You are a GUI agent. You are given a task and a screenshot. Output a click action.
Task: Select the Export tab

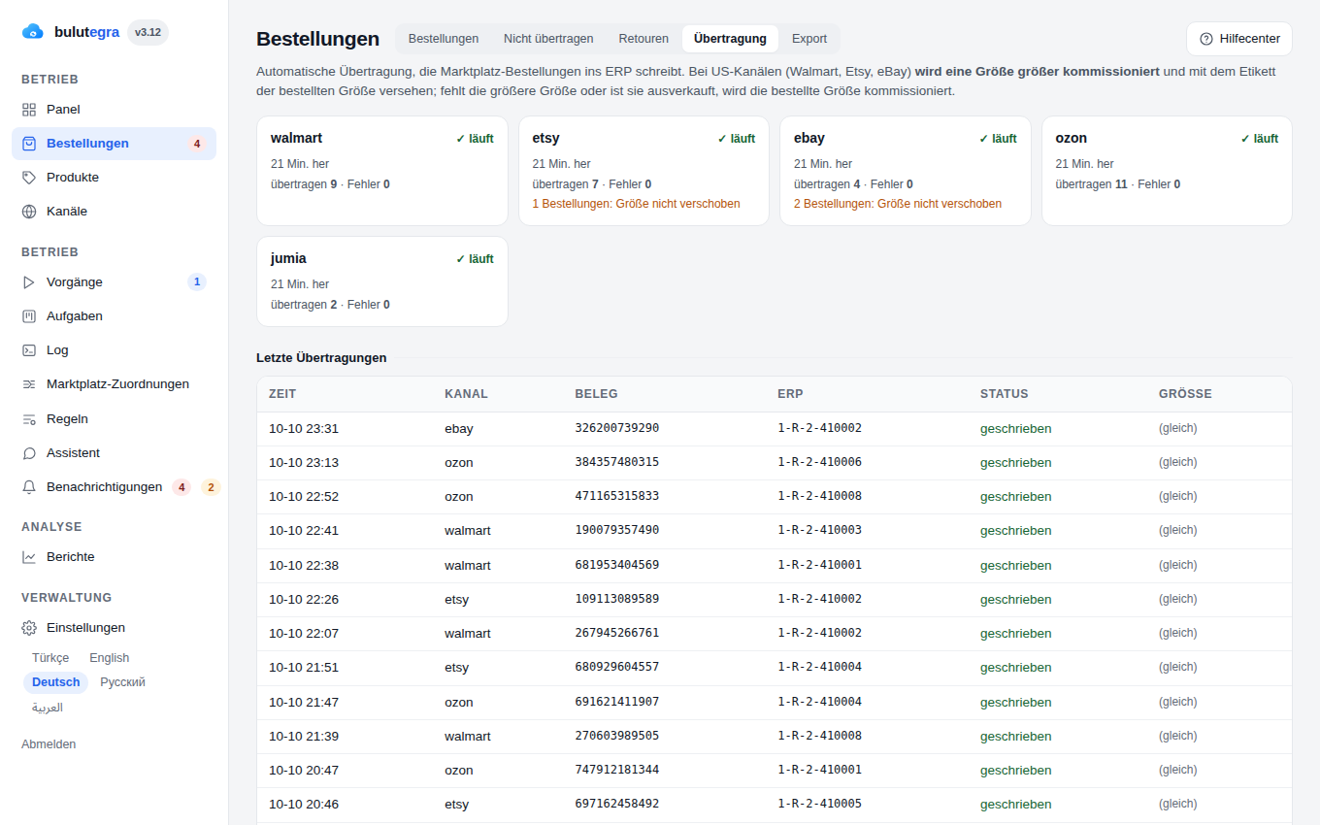click(809, 39)
